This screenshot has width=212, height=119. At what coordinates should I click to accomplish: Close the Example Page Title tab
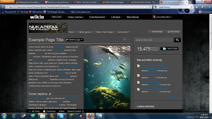coord(186,2)
